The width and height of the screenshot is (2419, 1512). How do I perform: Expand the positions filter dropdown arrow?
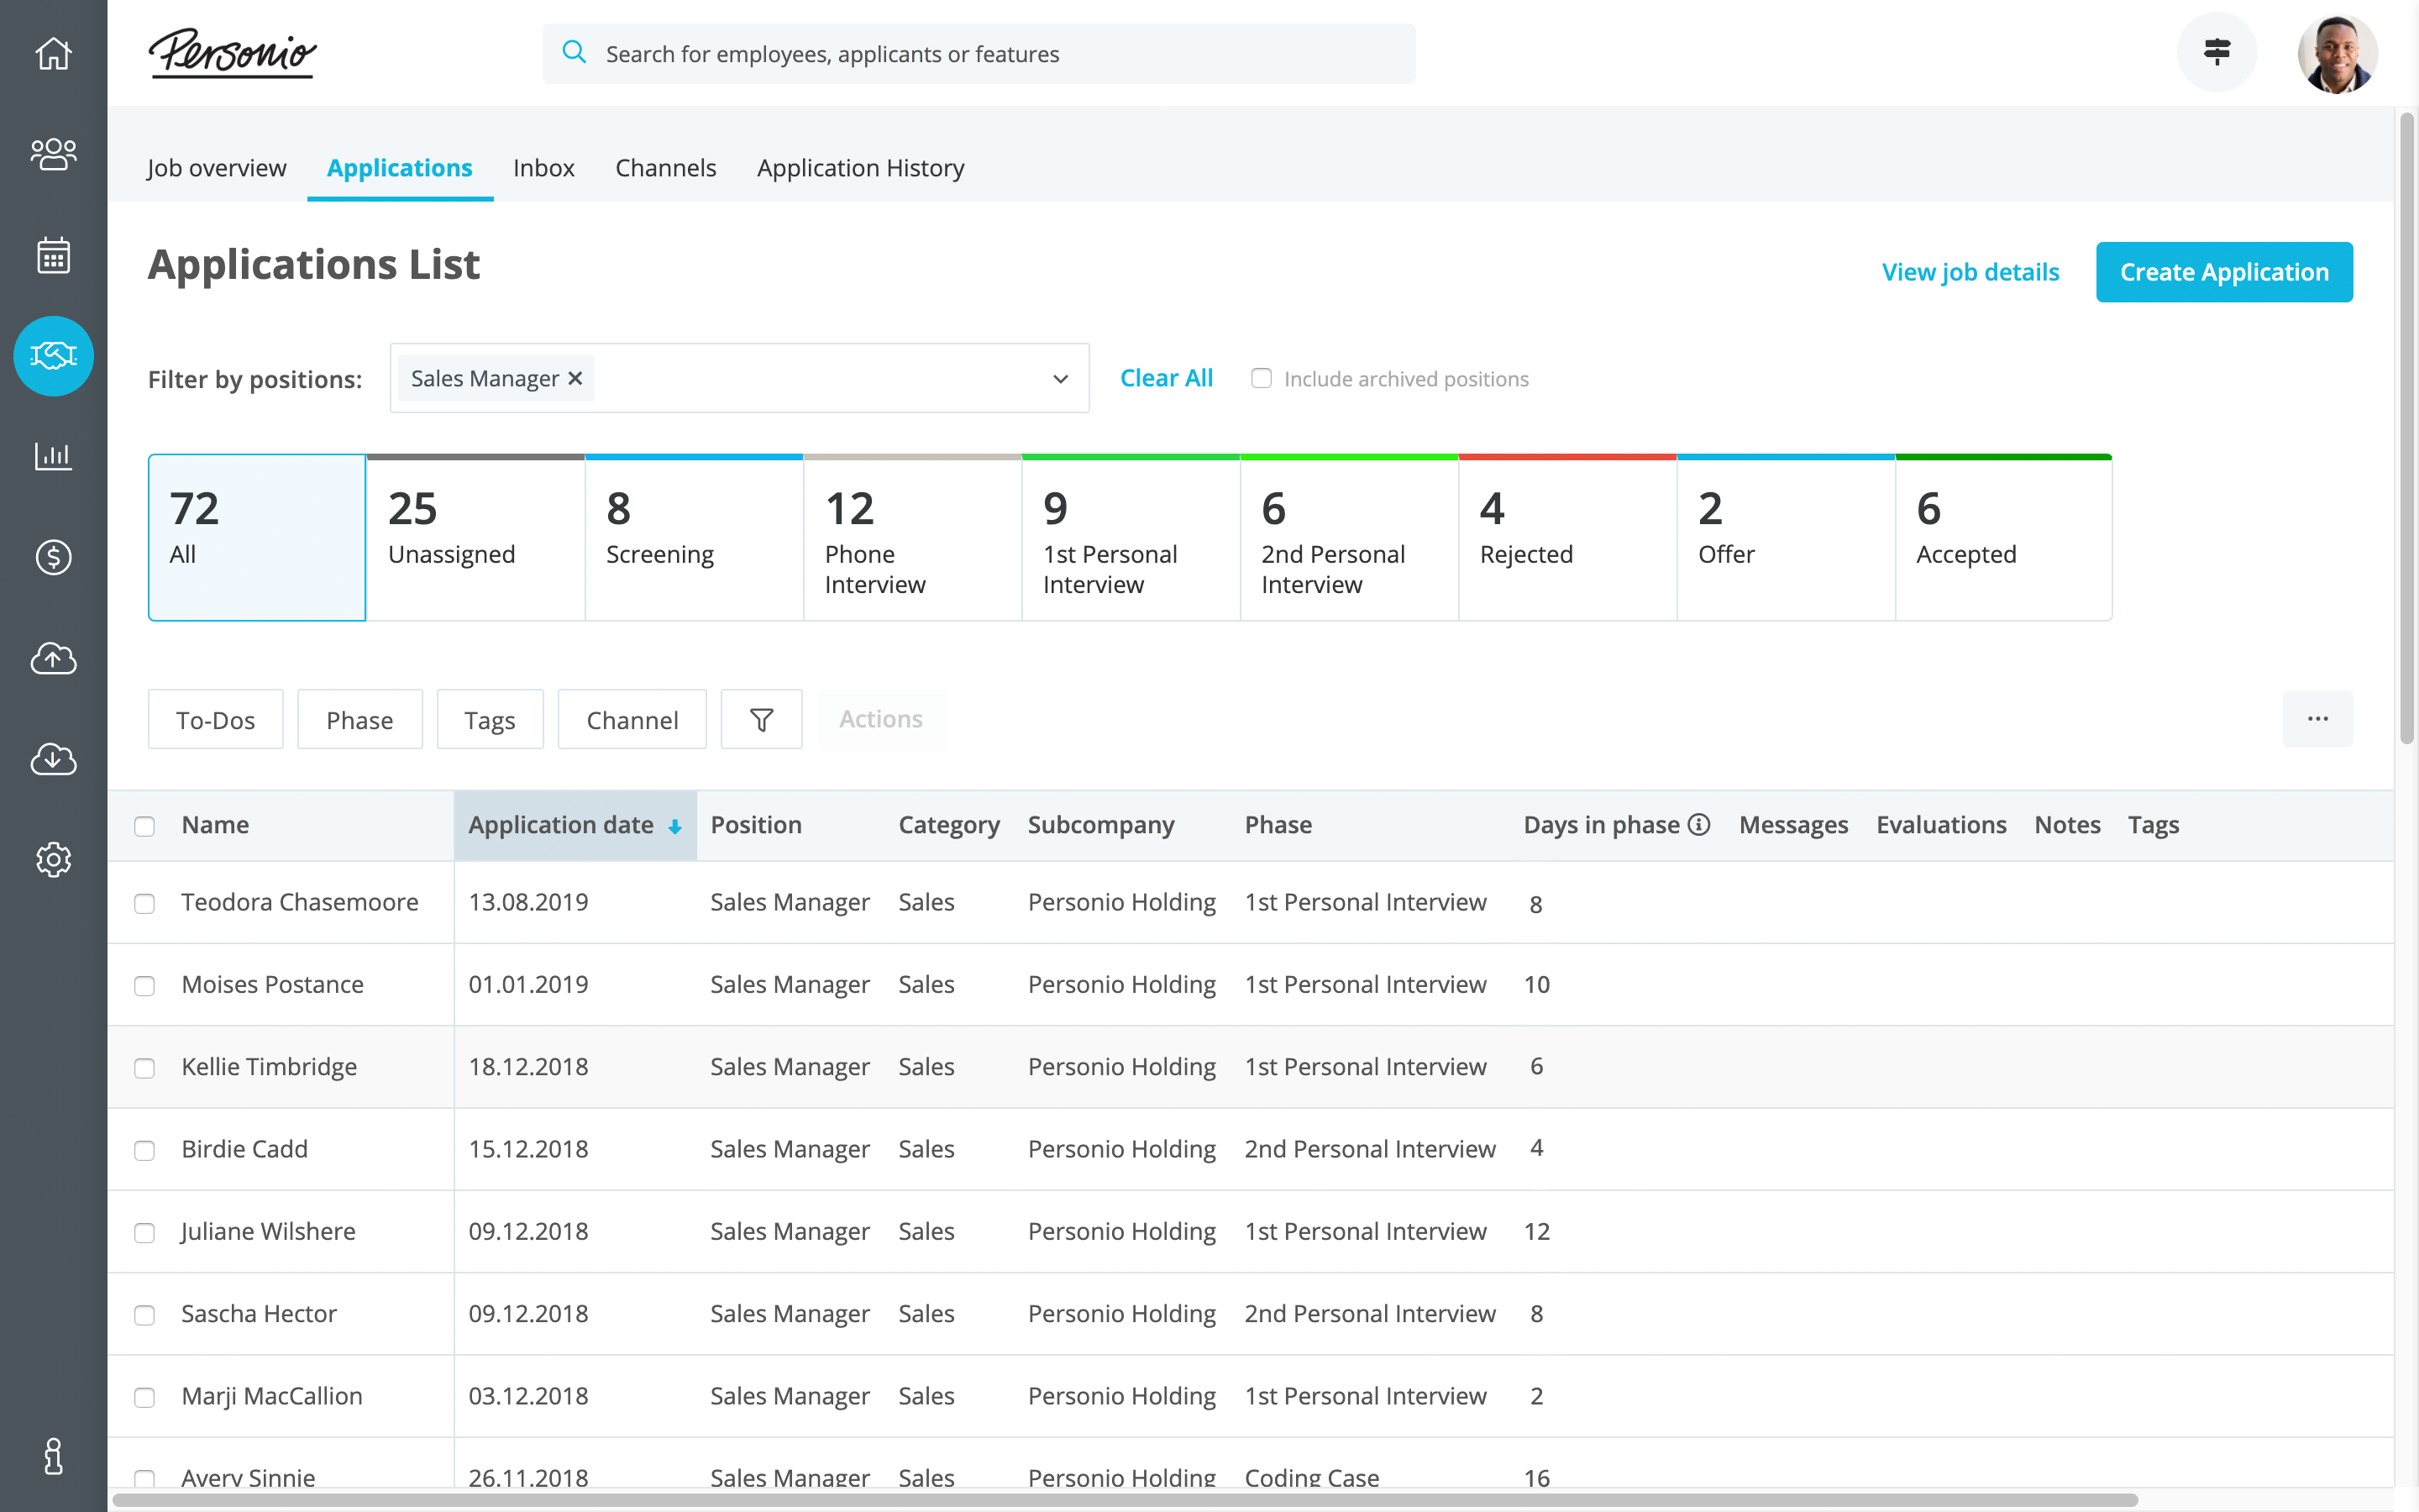pyautogui.click(x=1059, y=379)
